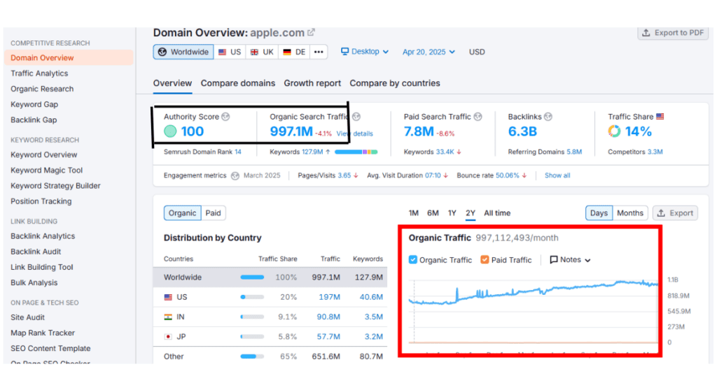Open Site Audit in sidebar
717x376 pixels.
coord(27,317)
